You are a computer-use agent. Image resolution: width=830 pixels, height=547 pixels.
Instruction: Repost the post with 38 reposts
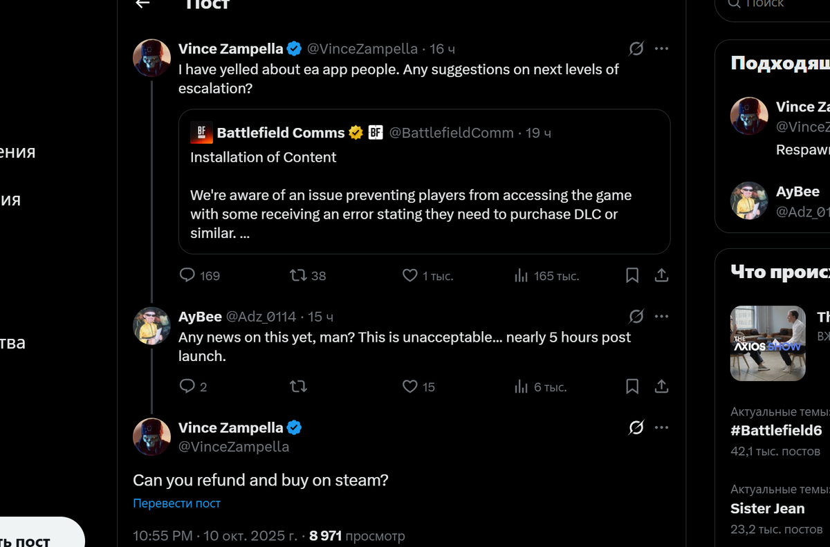pyautogui.click(x=299, y=275)
